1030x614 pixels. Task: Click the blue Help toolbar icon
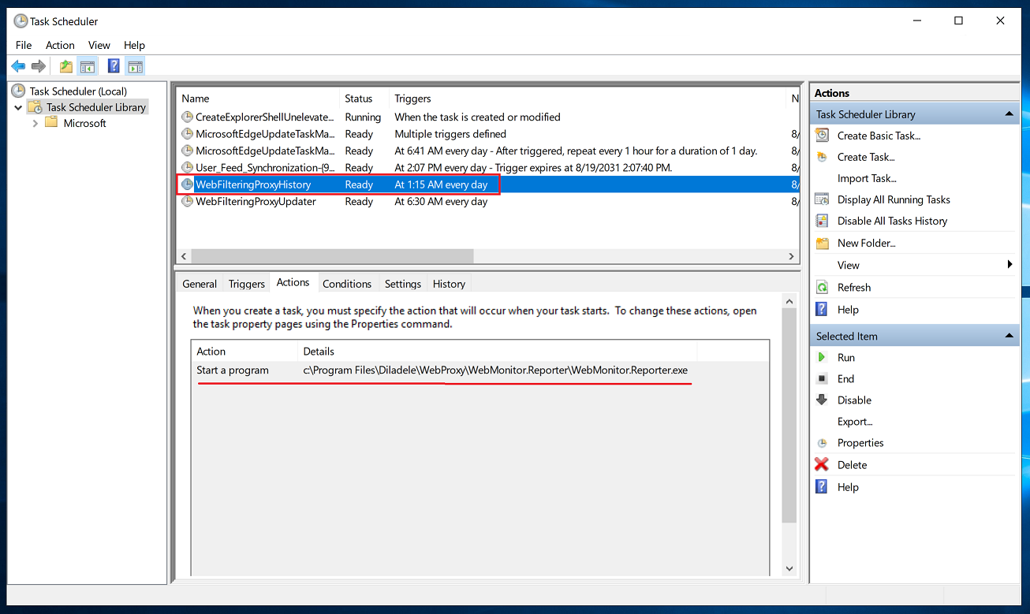pos(114,66)
